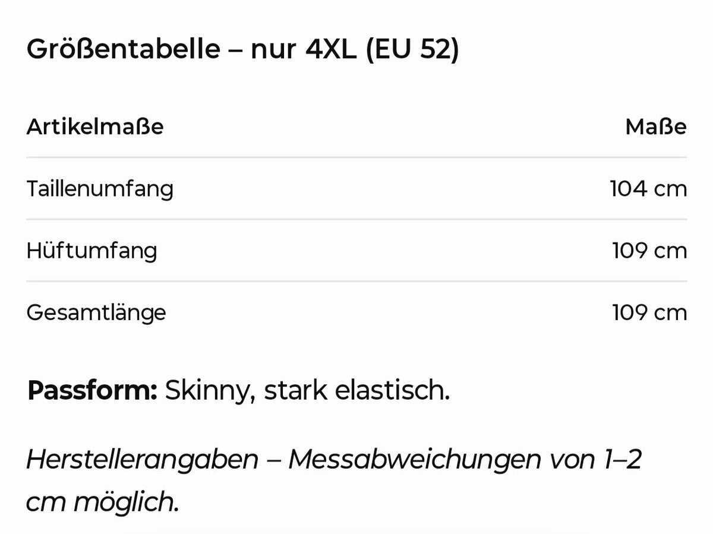
Task: Click the cm möglich. text line
Action: (102, 503)
